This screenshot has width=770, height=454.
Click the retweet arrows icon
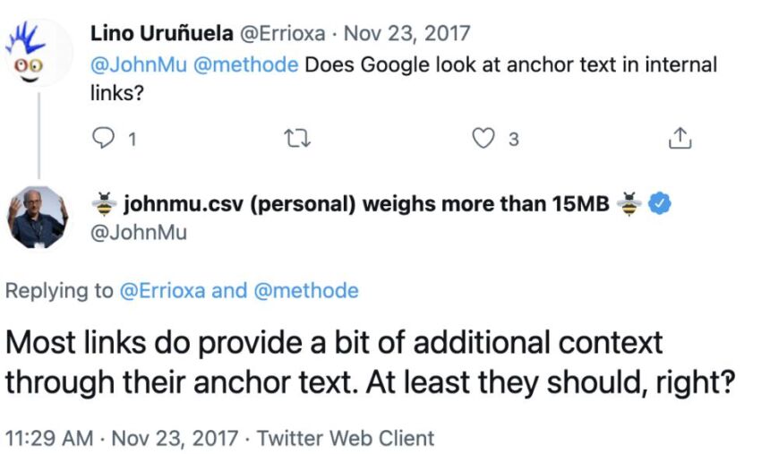click(297, 139)
